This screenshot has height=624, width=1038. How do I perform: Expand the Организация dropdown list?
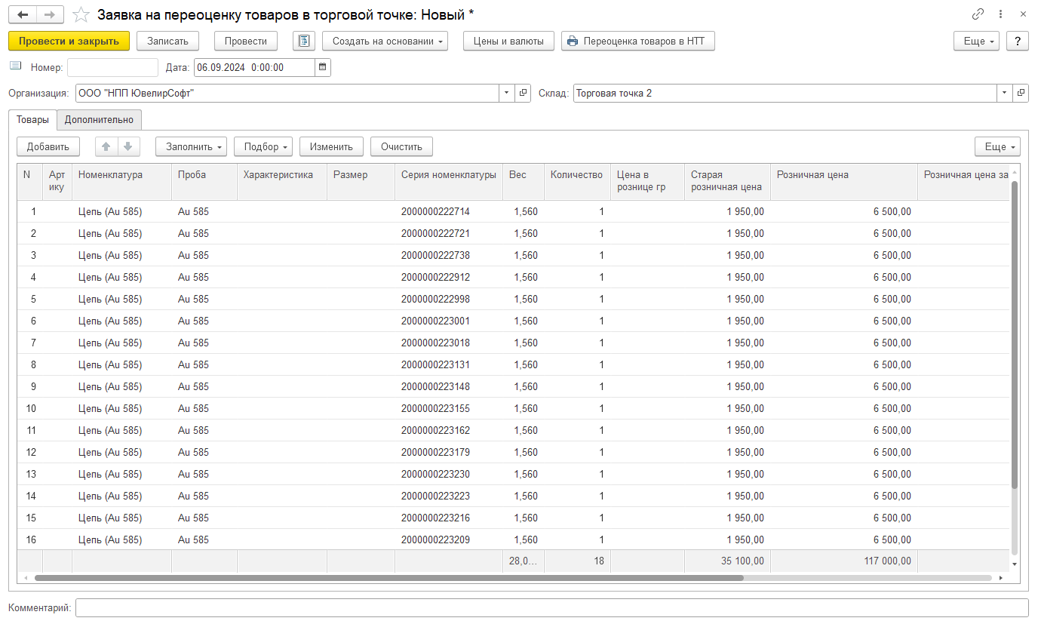[x=507, y=93]
